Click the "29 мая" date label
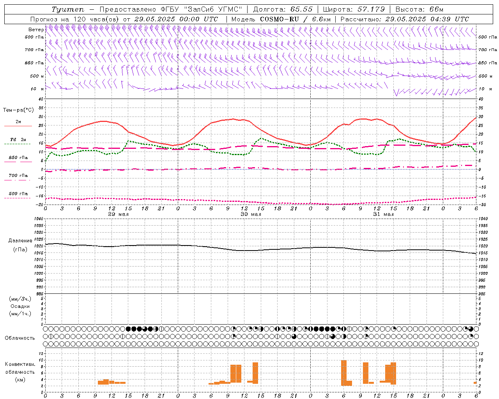This screenshot has width=499, height=399. coord(118,214)
